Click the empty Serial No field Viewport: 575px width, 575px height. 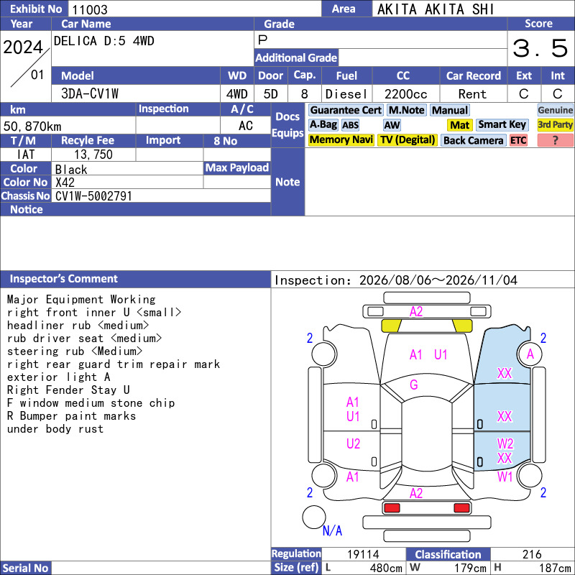(160, 568)
